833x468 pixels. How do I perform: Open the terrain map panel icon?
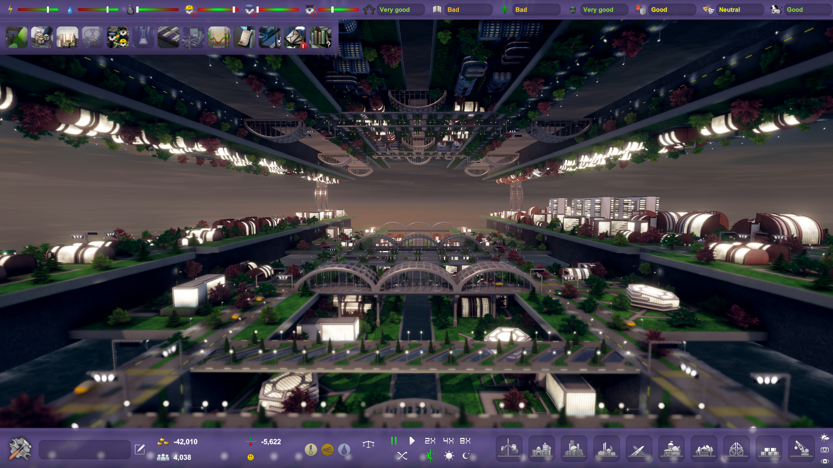click(16, 37)
